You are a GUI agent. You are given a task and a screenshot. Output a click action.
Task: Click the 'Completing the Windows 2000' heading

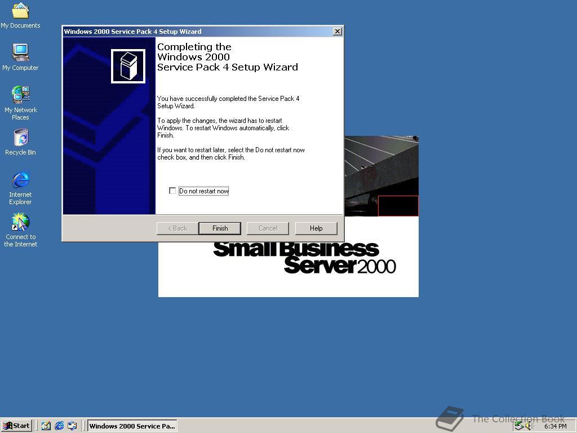[228, 57]
